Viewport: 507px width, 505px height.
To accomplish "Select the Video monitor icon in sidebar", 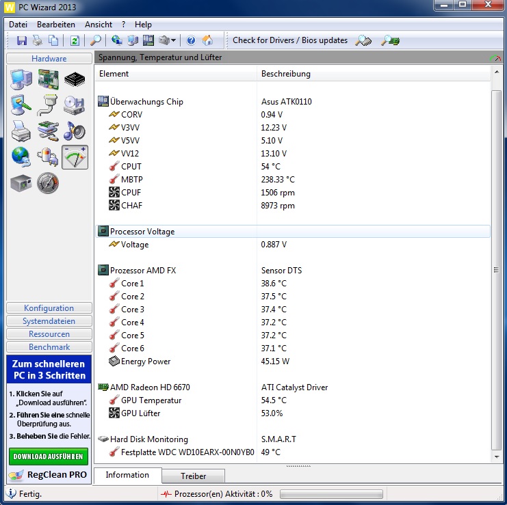I will click(21, 105).
